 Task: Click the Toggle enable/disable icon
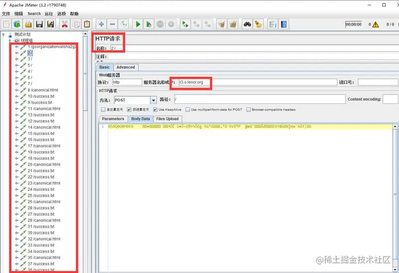pos(124,24)
